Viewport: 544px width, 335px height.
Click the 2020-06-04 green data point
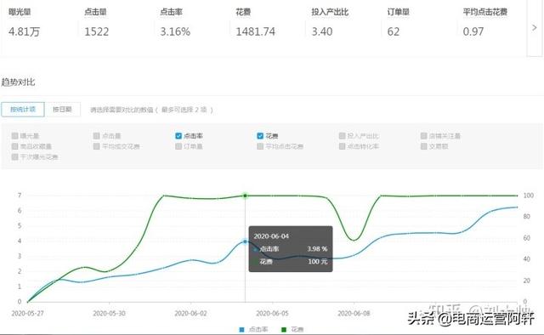246,196
